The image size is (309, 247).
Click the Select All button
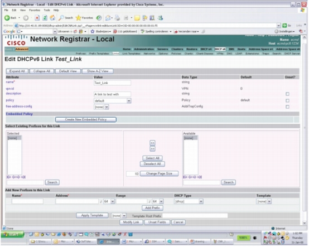(x=152, y=158)
